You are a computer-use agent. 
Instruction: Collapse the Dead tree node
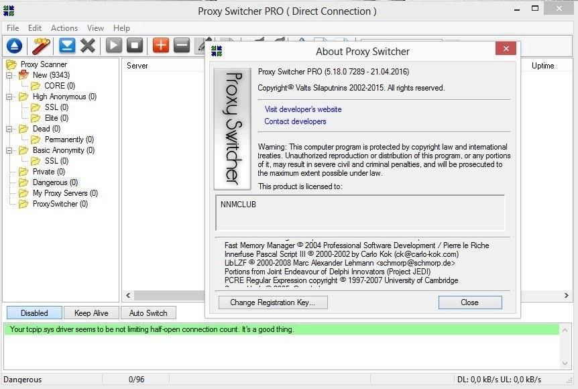point(9,129)
